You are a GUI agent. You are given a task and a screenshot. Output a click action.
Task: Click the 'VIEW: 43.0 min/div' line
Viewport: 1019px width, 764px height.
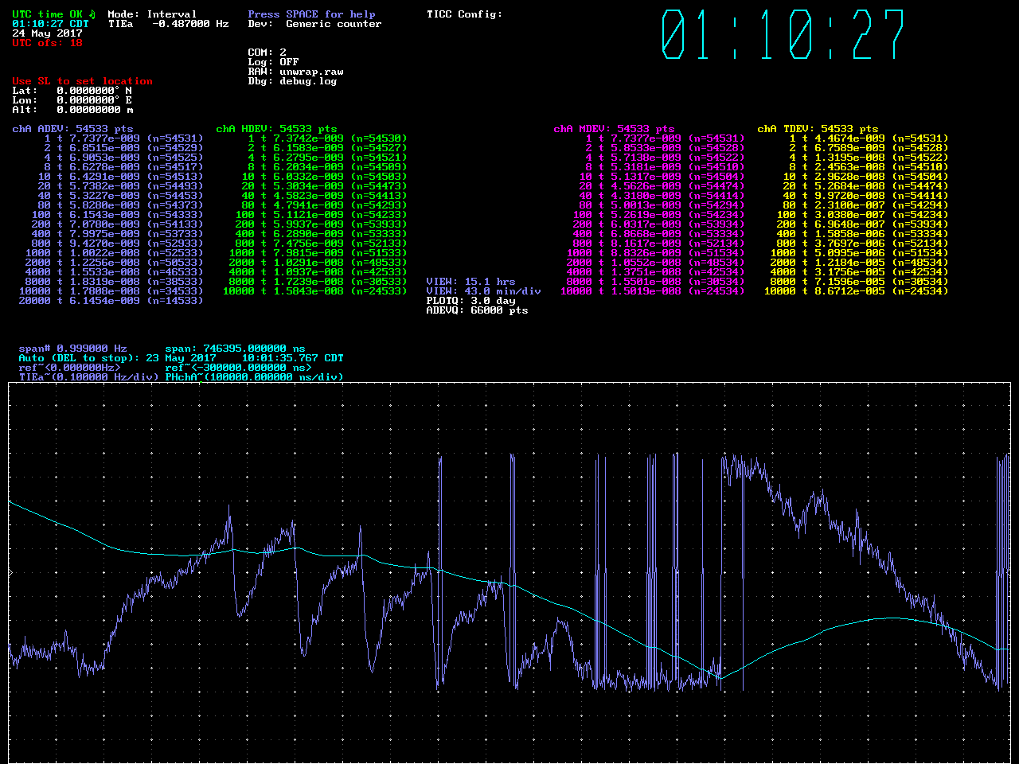(x=483, y=291)
